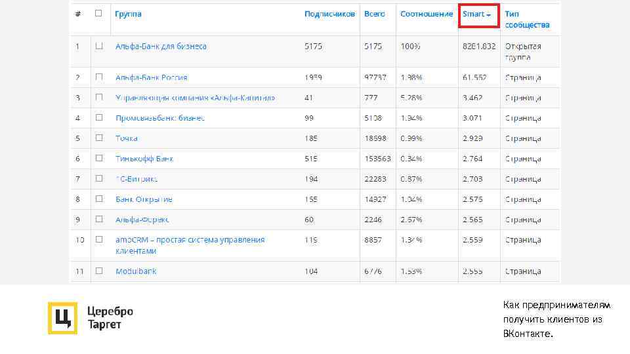Viewport: 630px width, 354px height.
Task: Open the Точка group link
Action: [127, 138]
